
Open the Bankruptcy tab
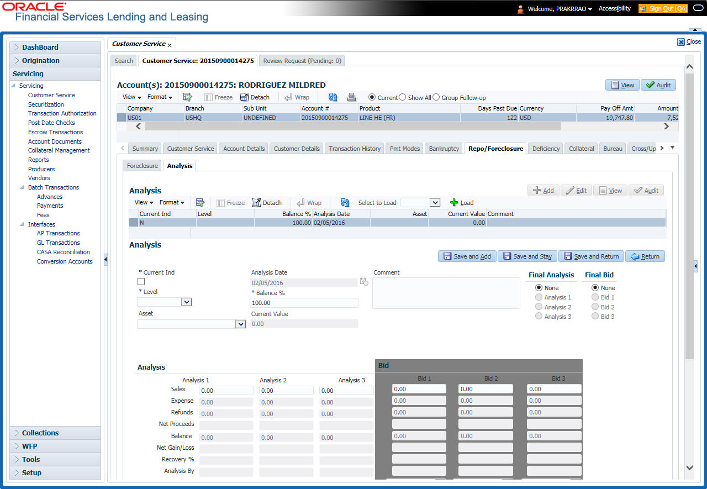(444, 149)
